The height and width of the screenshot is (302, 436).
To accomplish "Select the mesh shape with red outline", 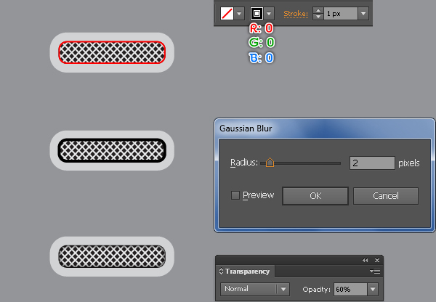I will 112,52.
